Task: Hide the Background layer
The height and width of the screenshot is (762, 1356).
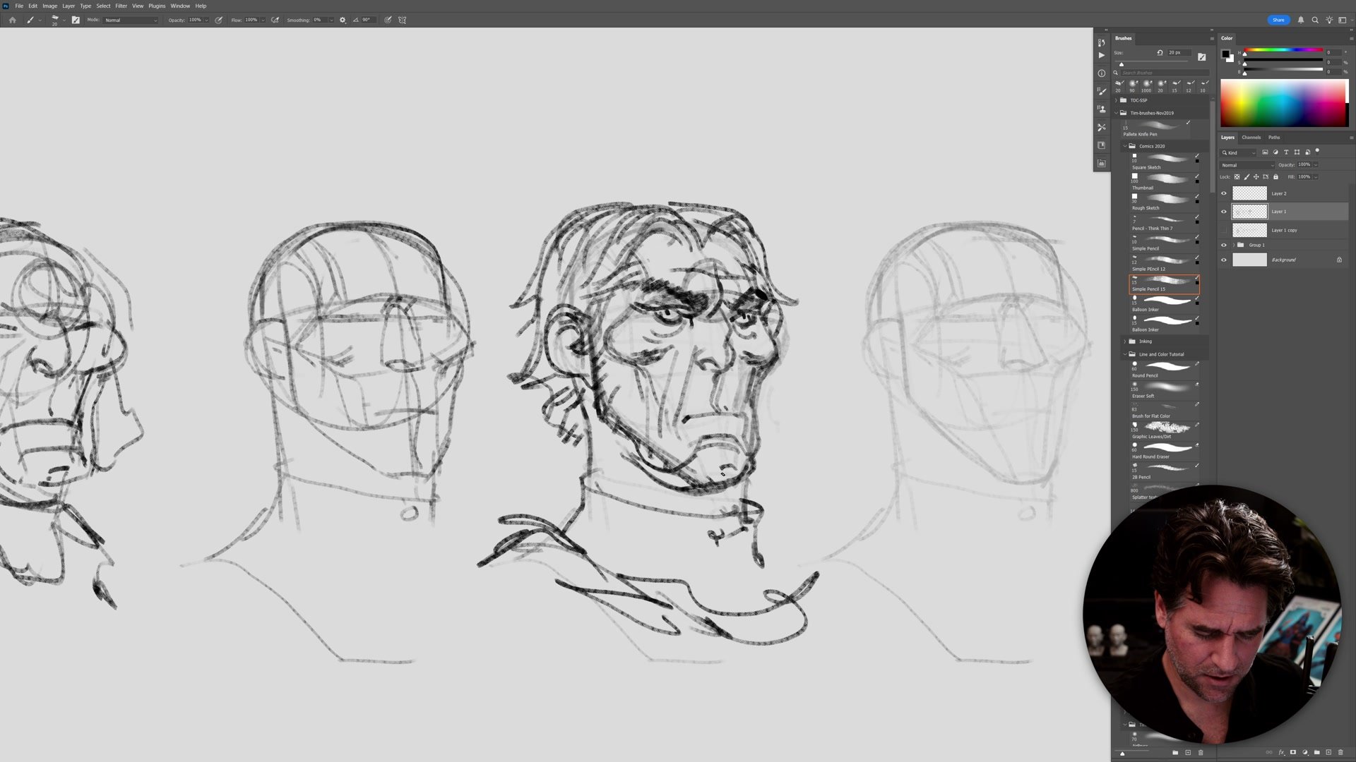Action: coord(1224,260)
